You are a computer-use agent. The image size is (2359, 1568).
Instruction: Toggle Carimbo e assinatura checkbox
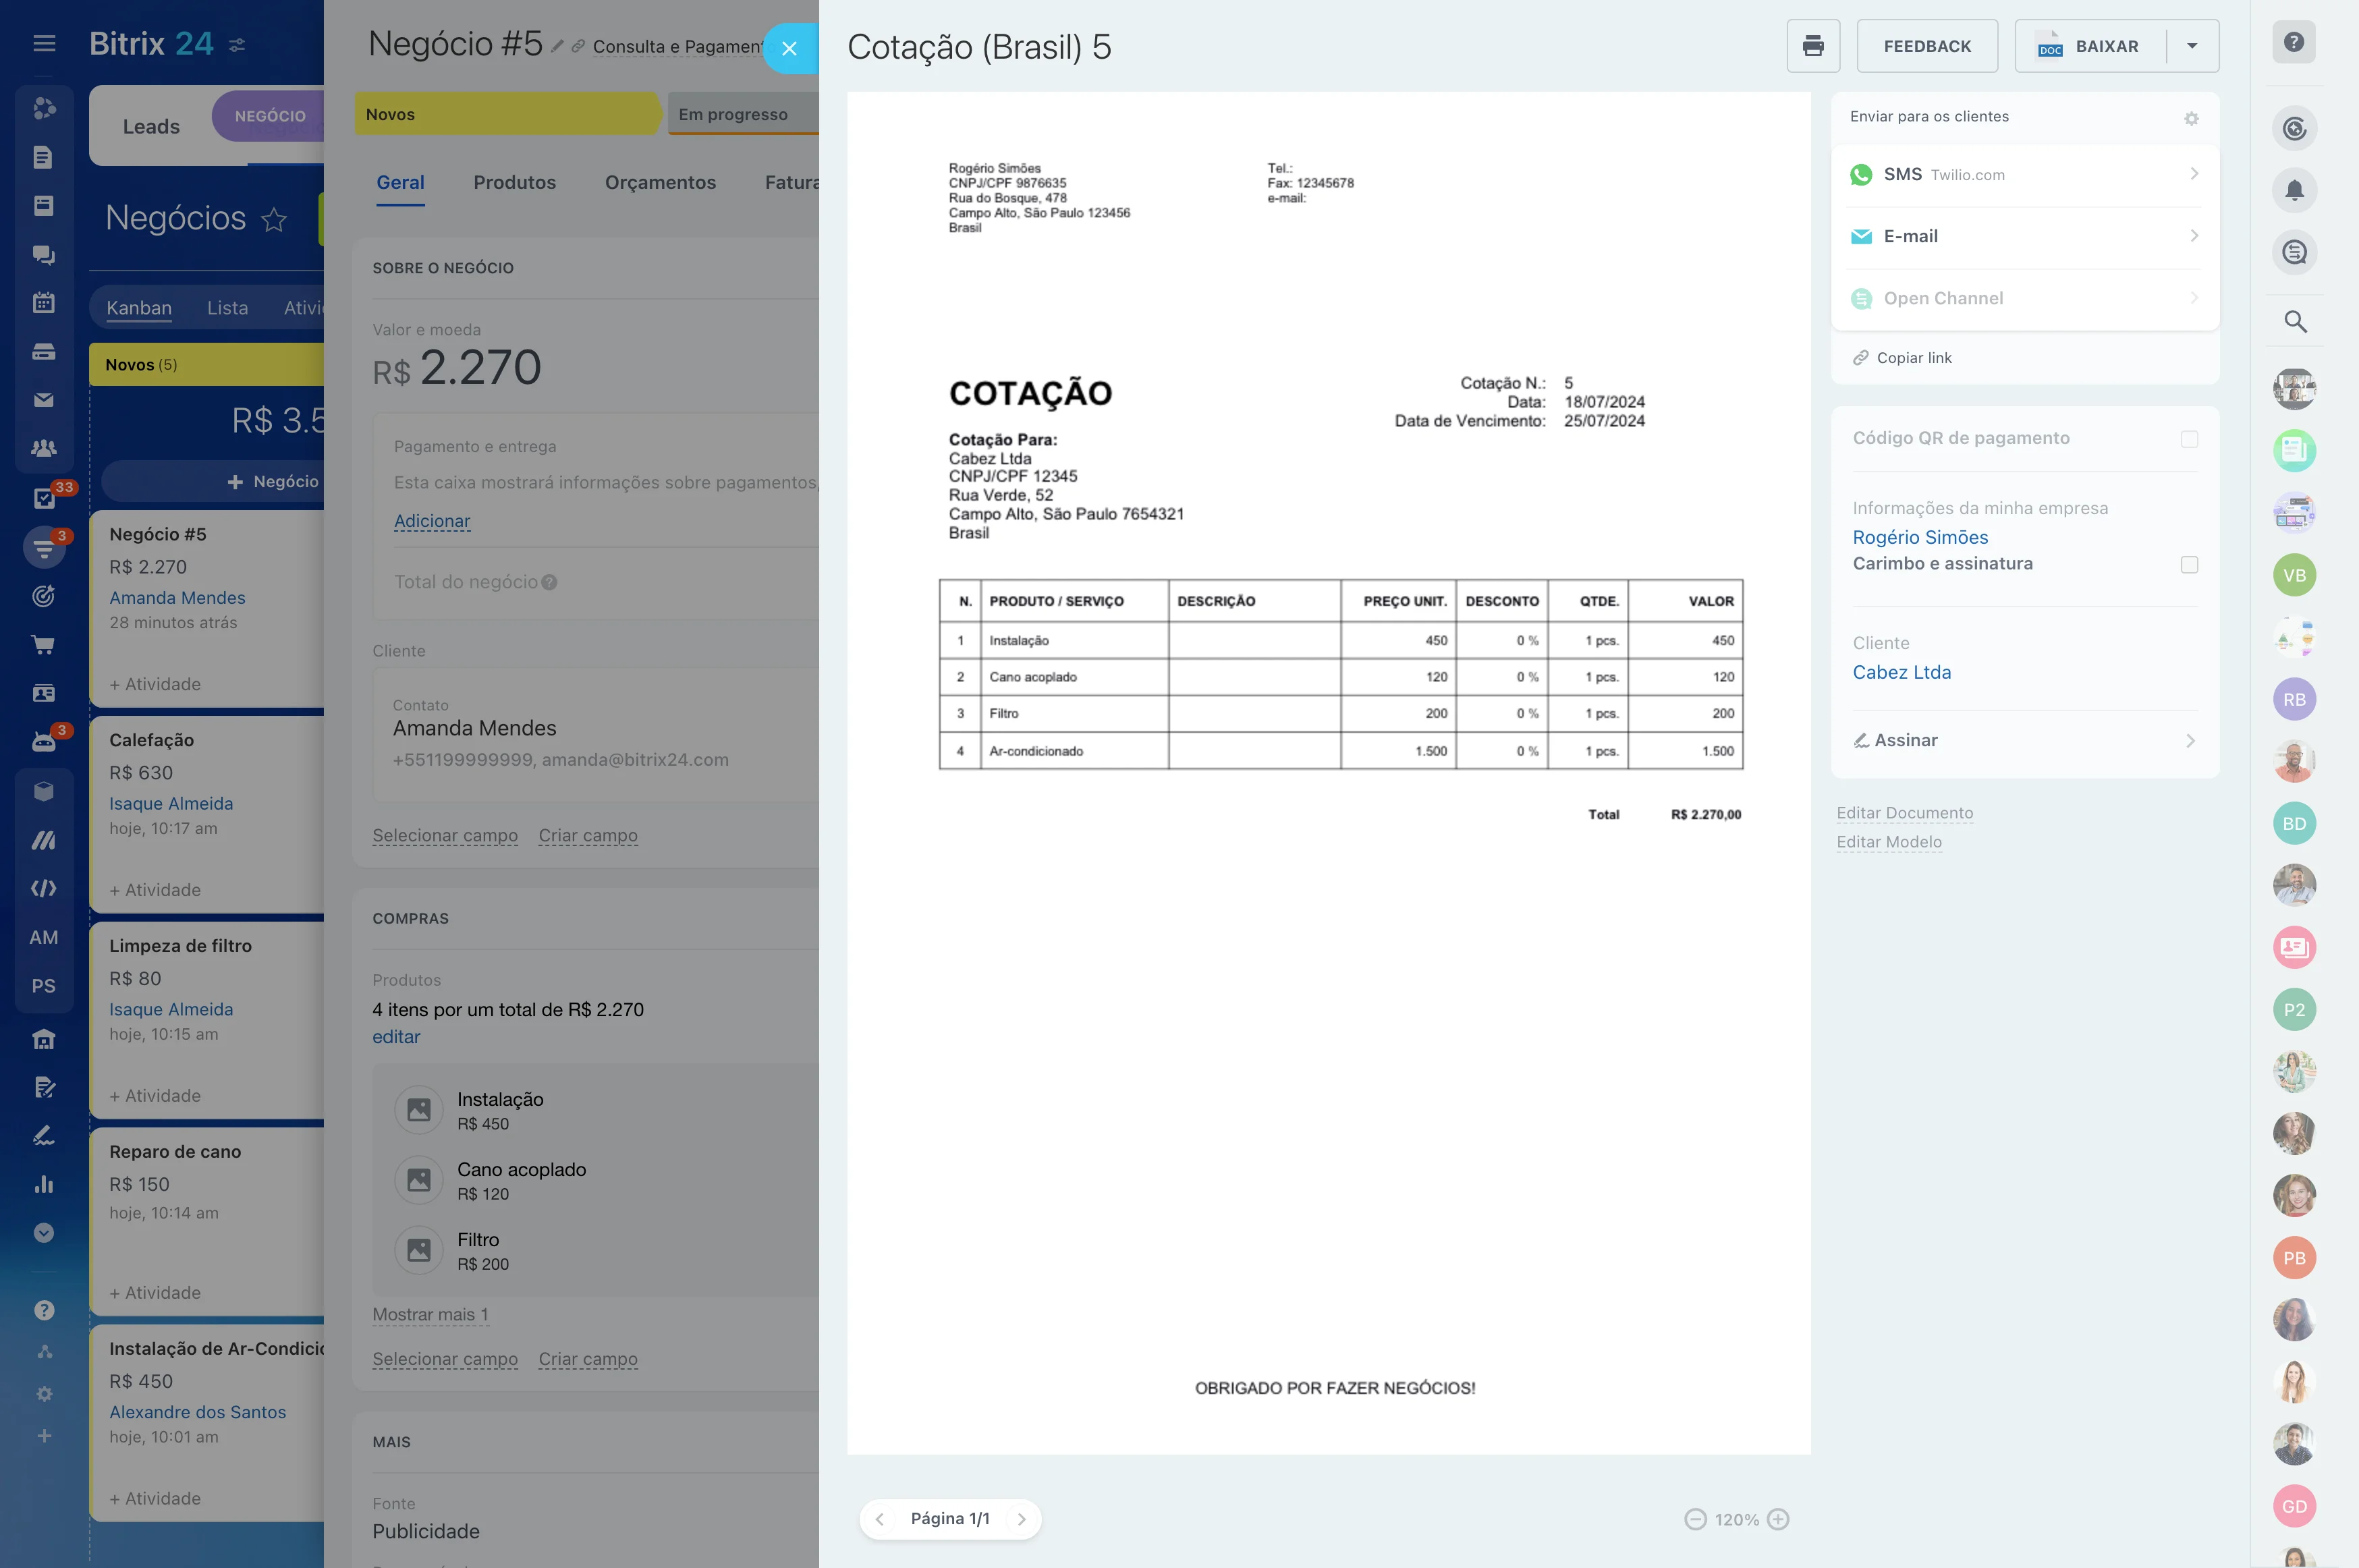(2189, 565)
